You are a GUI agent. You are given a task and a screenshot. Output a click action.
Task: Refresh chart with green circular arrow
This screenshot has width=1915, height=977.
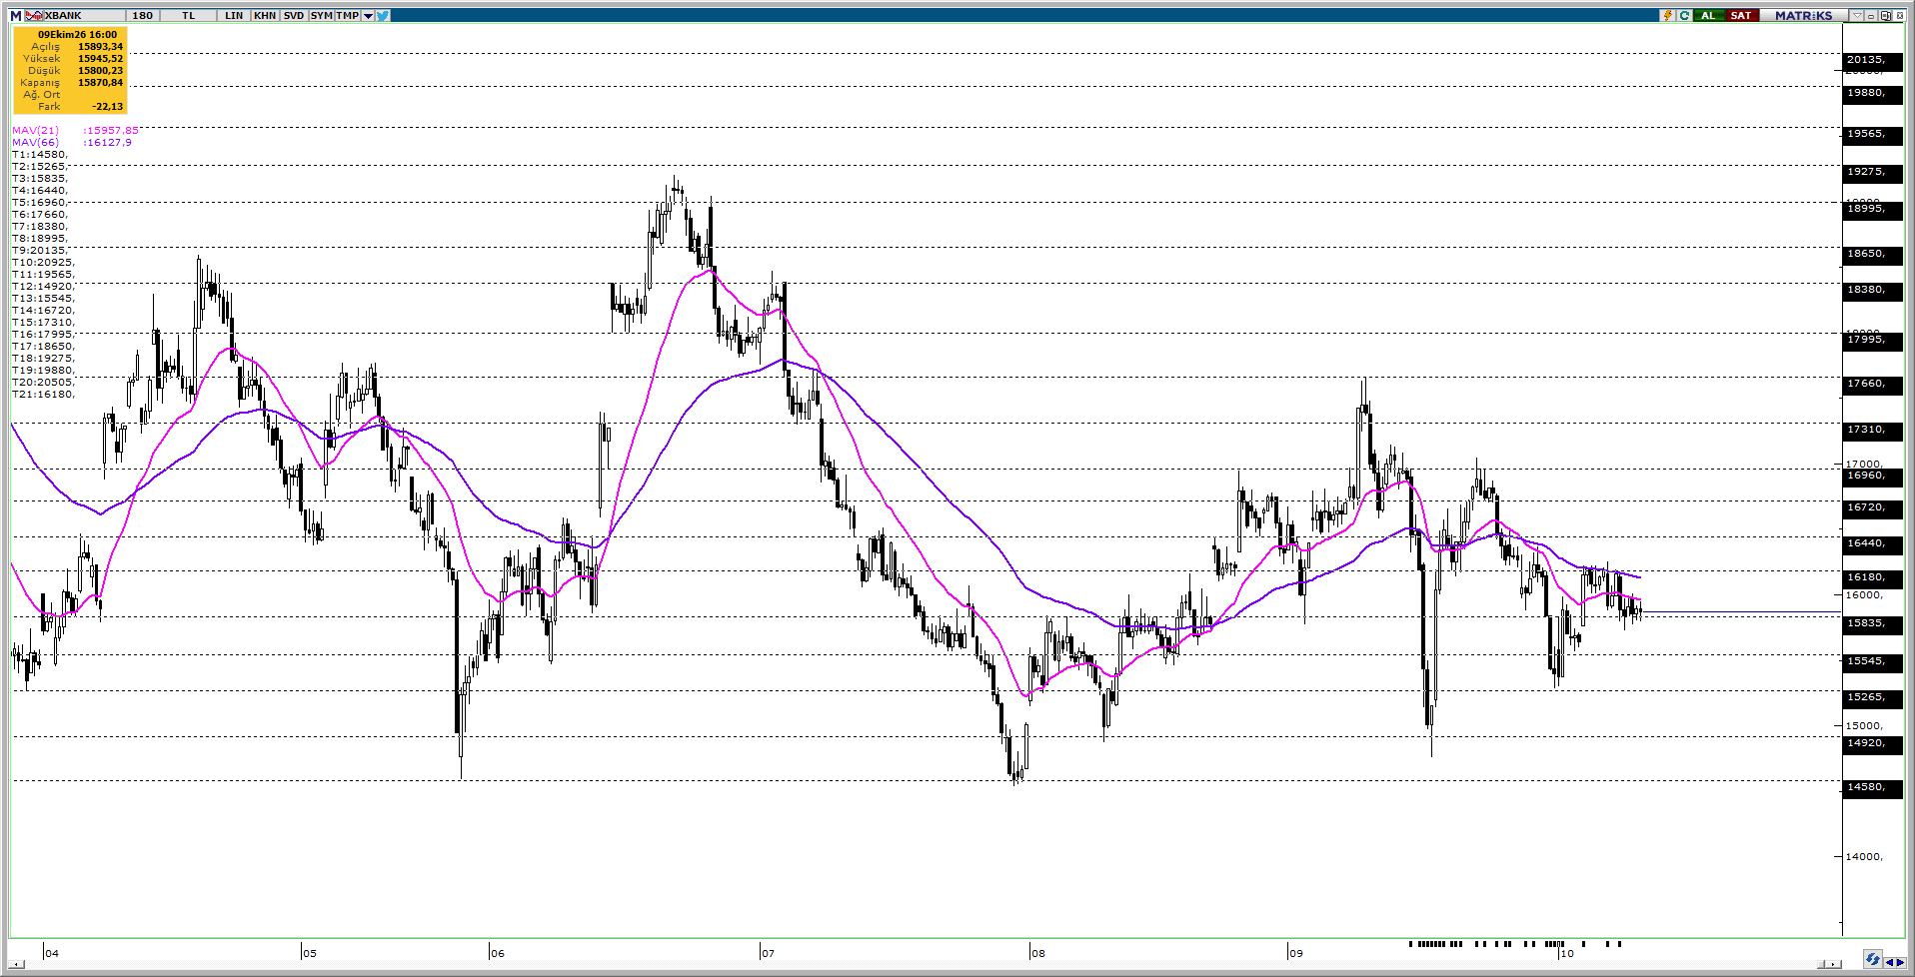click(x=1684, y=16)
